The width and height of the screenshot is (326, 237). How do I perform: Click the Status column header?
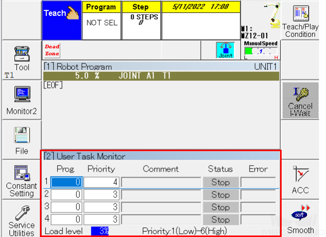click(x=220, y=169)
